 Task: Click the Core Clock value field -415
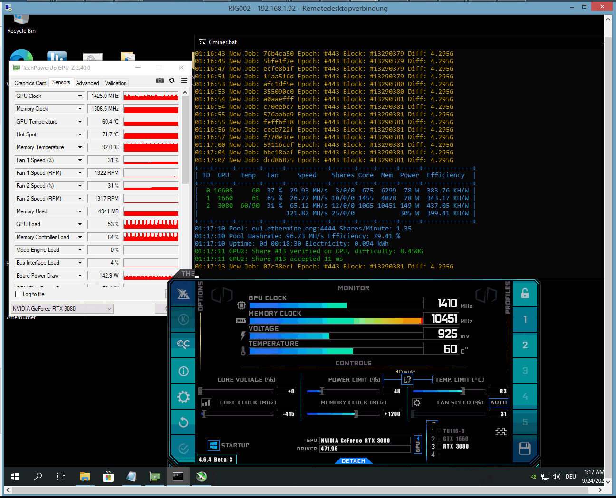tap(287, 414)
